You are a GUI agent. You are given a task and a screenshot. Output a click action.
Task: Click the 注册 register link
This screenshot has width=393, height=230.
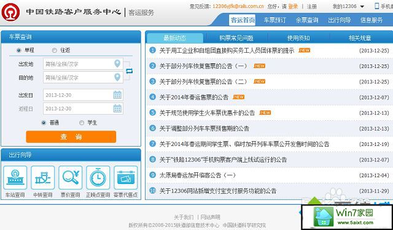click(312, 7)
